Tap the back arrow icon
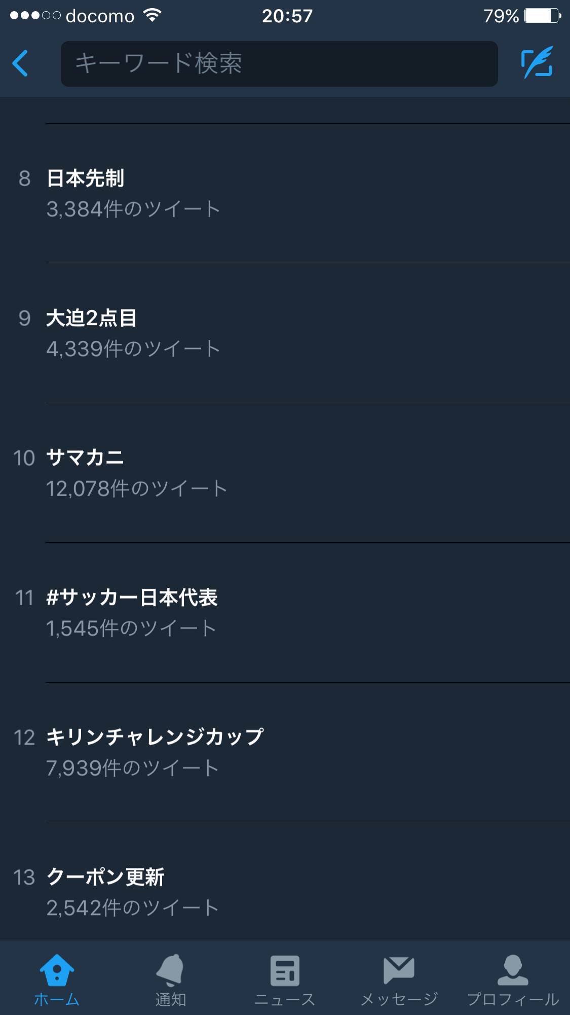Viewport: 570px width, 1015px height. coord(20,63)
